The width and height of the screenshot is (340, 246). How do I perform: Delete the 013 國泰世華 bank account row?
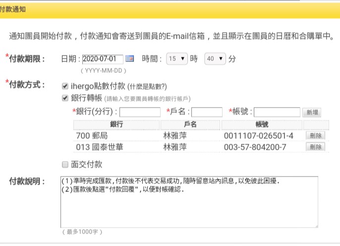(x=316, y=147)
